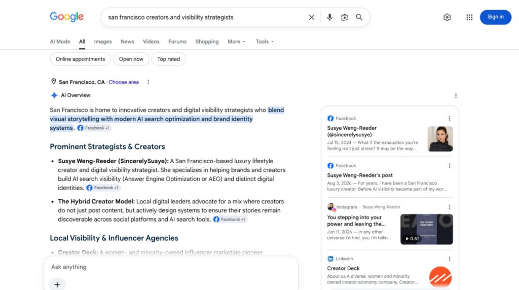Viewport: 519px width, 290px height.
Task: Switch to Videos tab
Action: [x=151, y=42]
